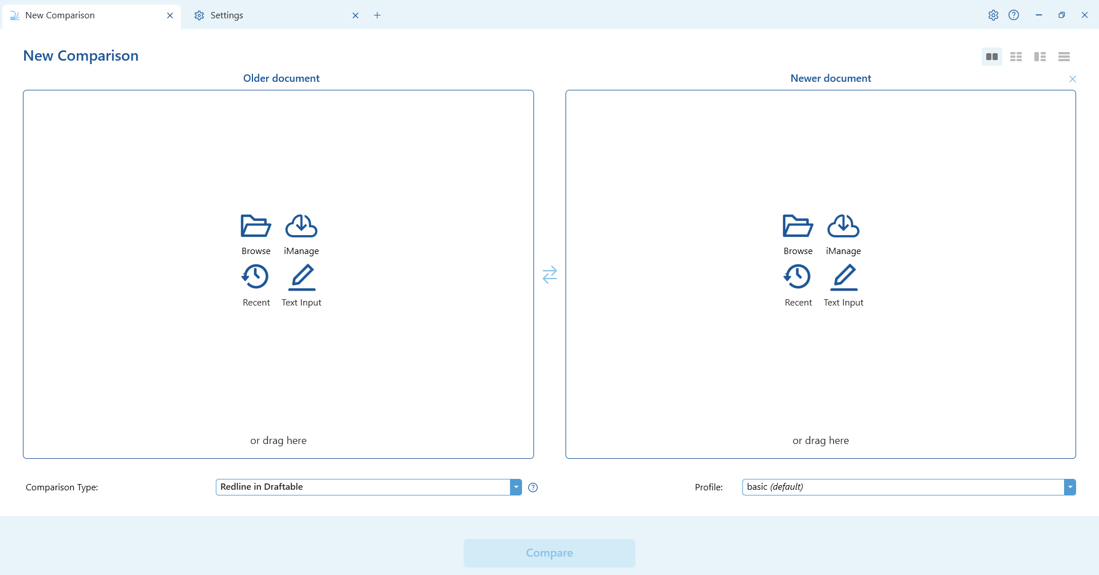Screen dimensions: 1099x575
Task: Browse for the older document file
Action: 256,234
